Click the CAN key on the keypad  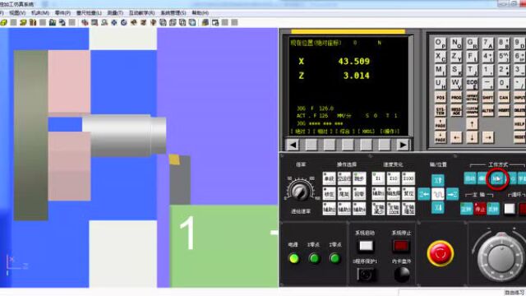(503, 97)
